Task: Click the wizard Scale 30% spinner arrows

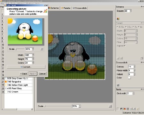Action: (33, 49)
